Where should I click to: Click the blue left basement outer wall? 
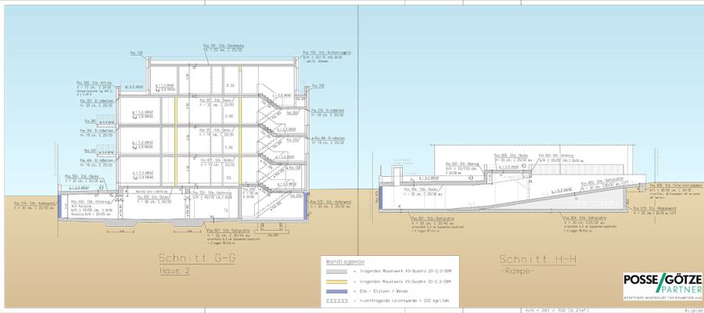pyautogui.click(x=61, y=207)
